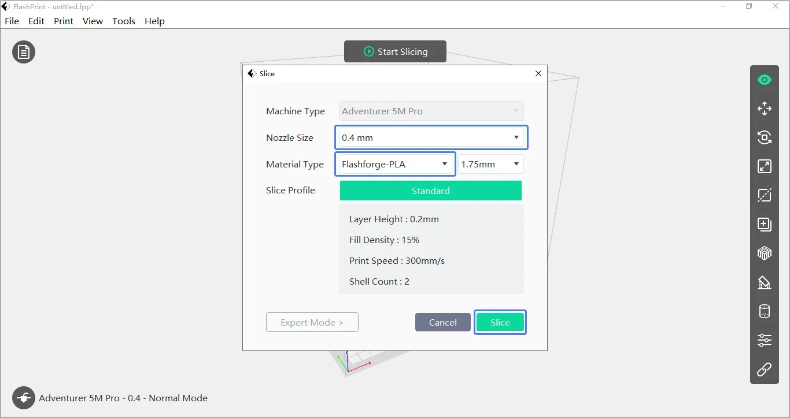Select the Standard slice profile
This screenshot has width=790, height=418.
coord(430,191)
